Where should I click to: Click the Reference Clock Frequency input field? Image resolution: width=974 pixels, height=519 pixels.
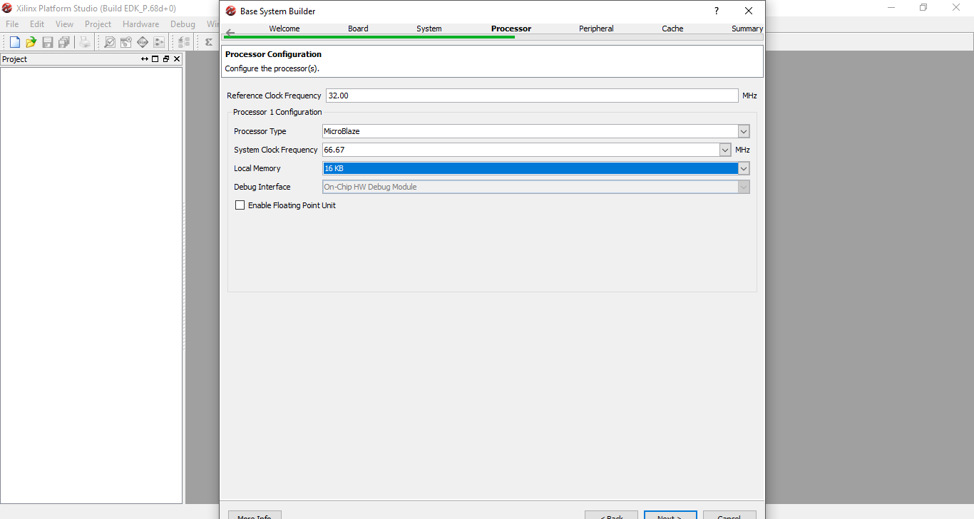coord(532,96)
